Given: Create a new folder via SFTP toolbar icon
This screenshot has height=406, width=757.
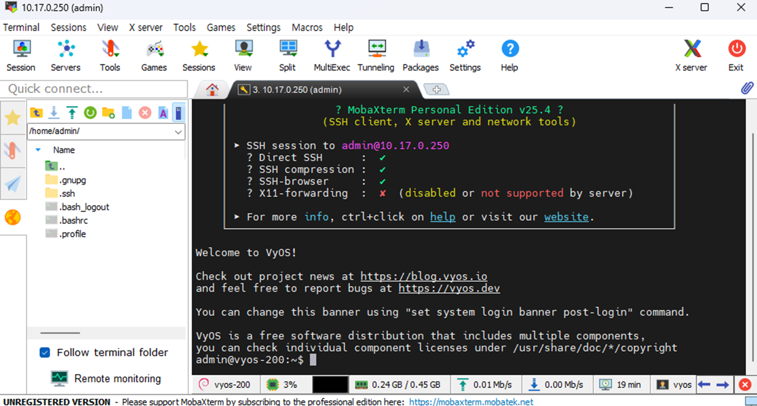Looking at the screenshot, I should click(x=109, y=112).
